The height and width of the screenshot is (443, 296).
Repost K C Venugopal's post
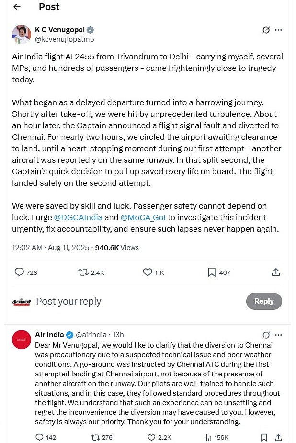coord(83,272)
